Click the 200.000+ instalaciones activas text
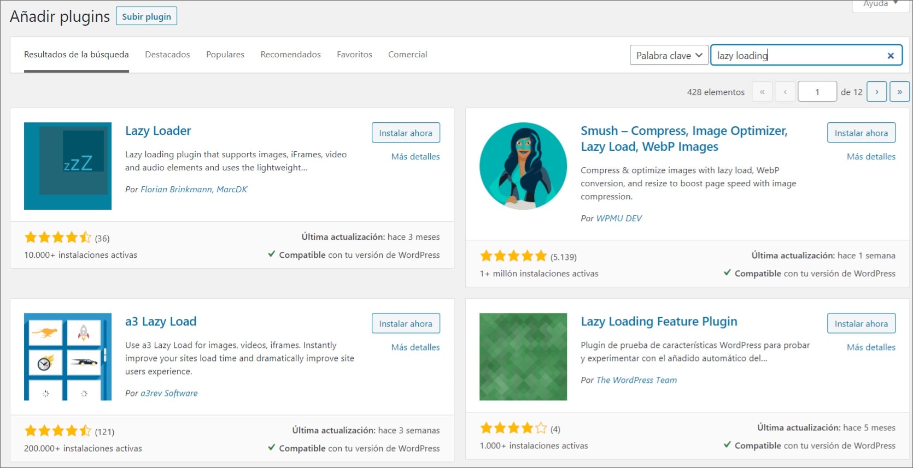The width and height of the screenshot is (913, 468). point(83,448)
